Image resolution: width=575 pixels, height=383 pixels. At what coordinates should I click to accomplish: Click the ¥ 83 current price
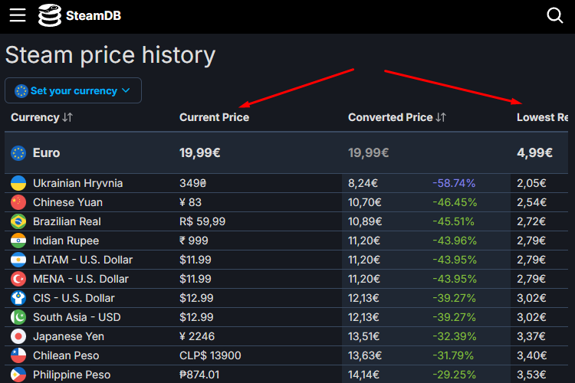pyautogui.click(x=190, y=202)
